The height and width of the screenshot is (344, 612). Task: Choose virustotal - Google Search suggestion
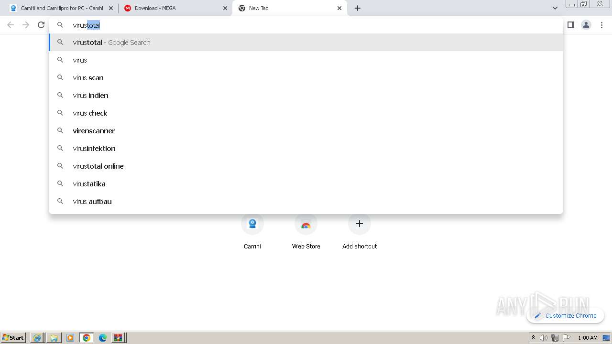pyautogui.click(x=306, y=43)
